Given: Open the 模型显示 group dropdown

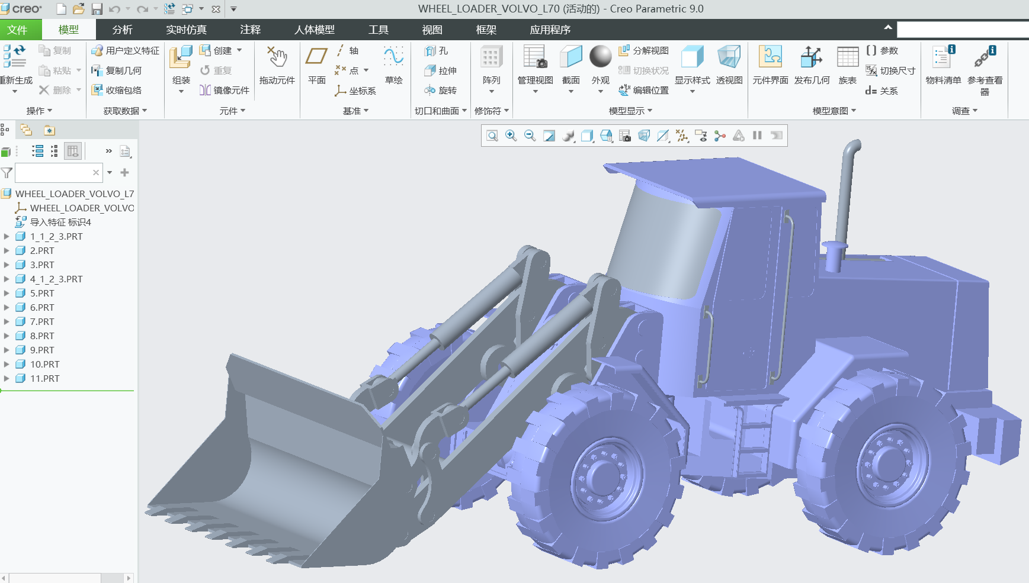Looking at the screenshot, I should point(630,111).
